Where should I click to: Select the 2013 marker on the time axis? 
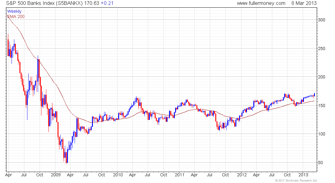(x=304, y=175)
